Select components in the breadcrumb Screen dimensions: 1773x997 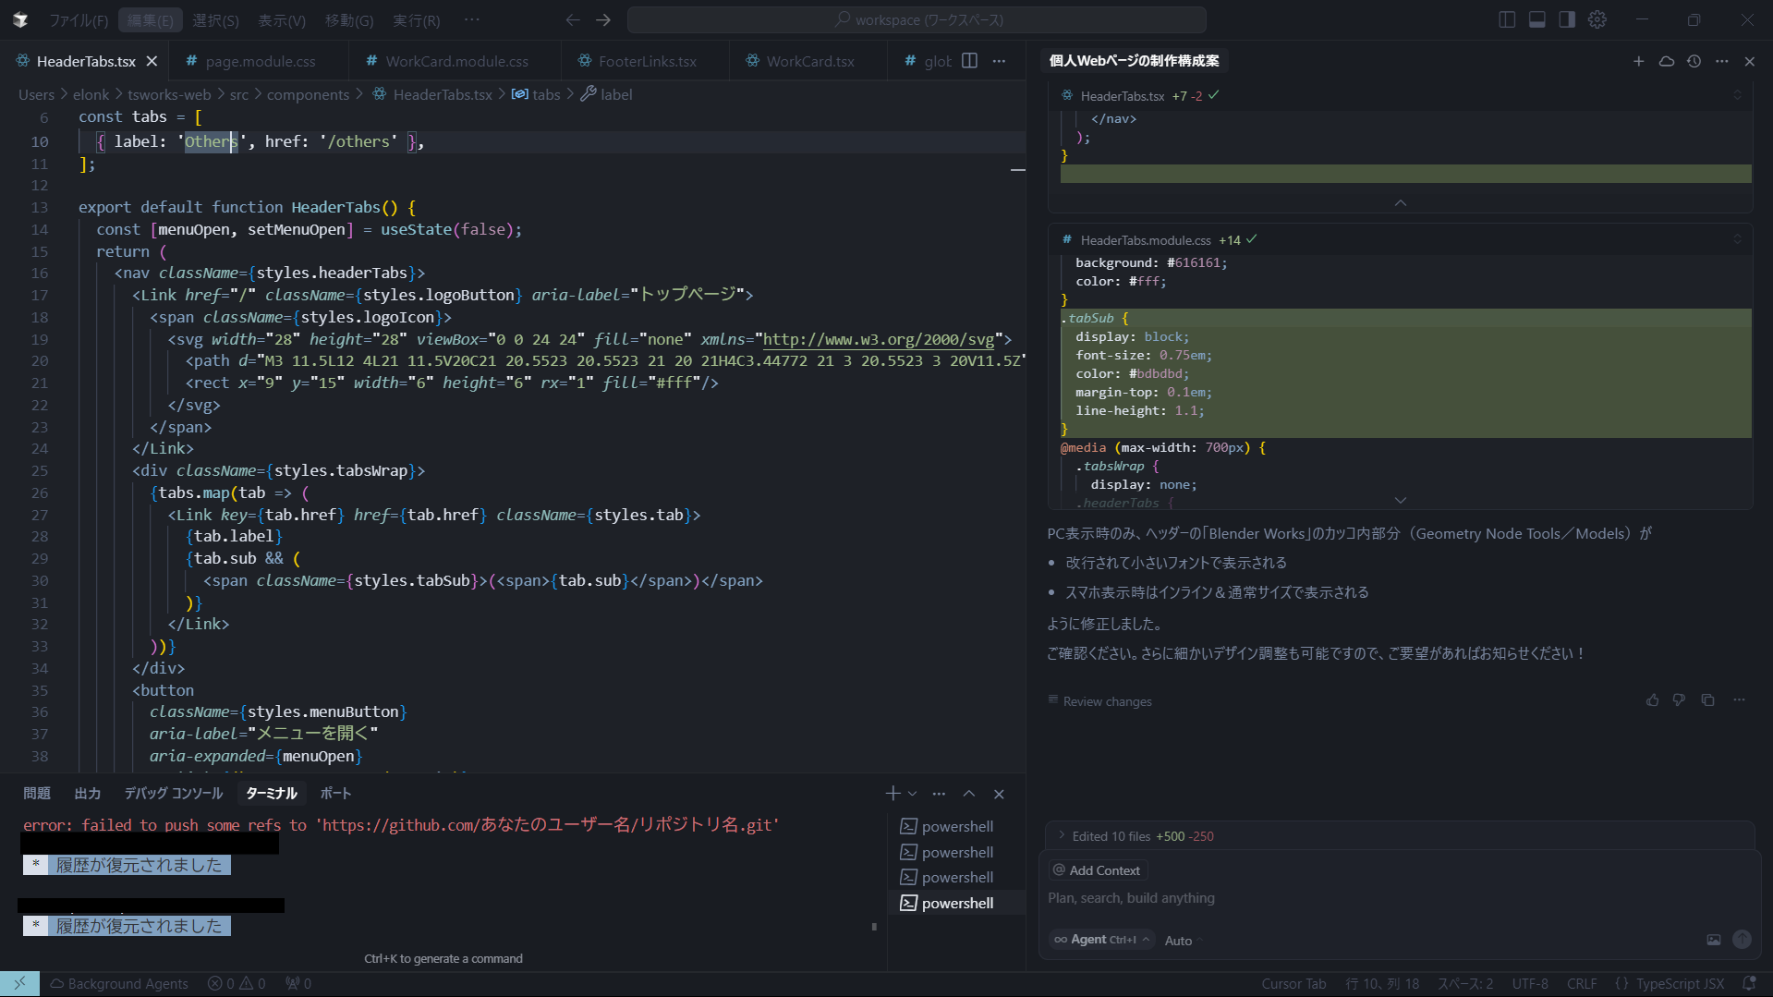pos(308,94)
